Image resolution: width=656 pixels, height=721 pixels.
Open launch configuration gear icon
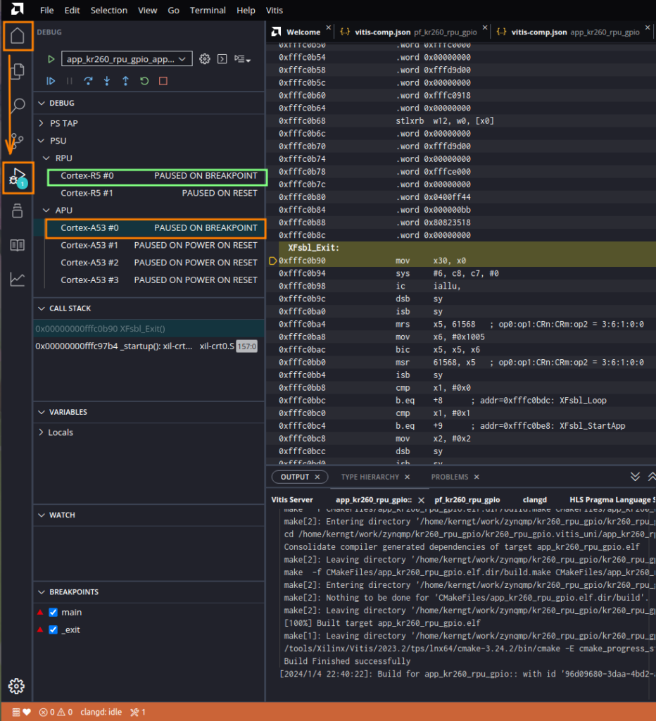point(205,59)
